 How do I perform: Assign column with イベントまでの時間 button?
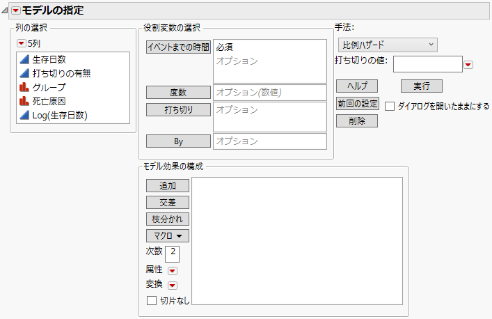point(178,47)
